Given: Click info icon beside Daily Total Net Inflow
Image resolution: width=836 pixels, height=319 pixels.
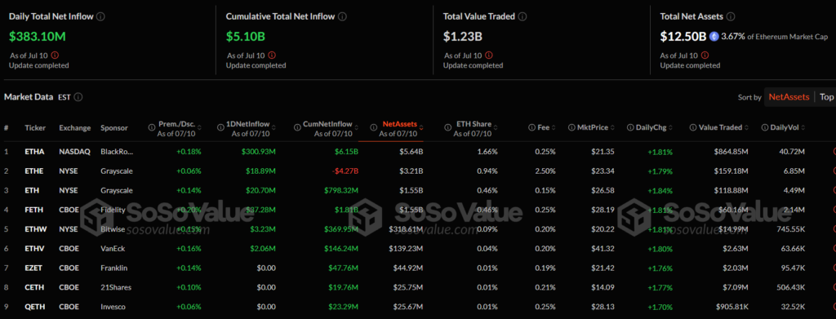Looking at the screenshot, I should (100, 16).
